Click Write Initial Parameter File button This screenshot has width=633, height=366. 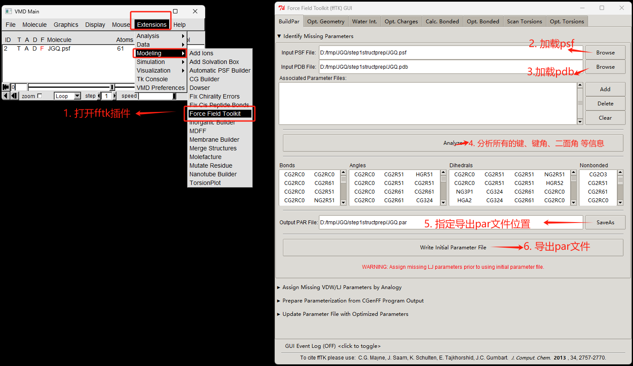coord(453,248)
